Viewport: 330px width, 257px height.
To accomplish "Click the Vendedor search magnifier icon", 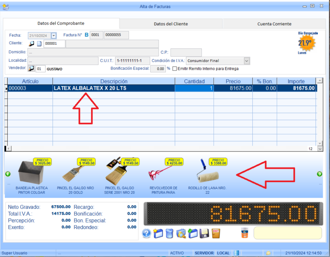I will pos(31,68).
